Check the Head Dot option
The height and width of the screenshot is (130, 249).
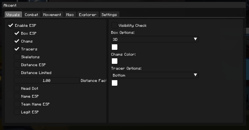17,88
